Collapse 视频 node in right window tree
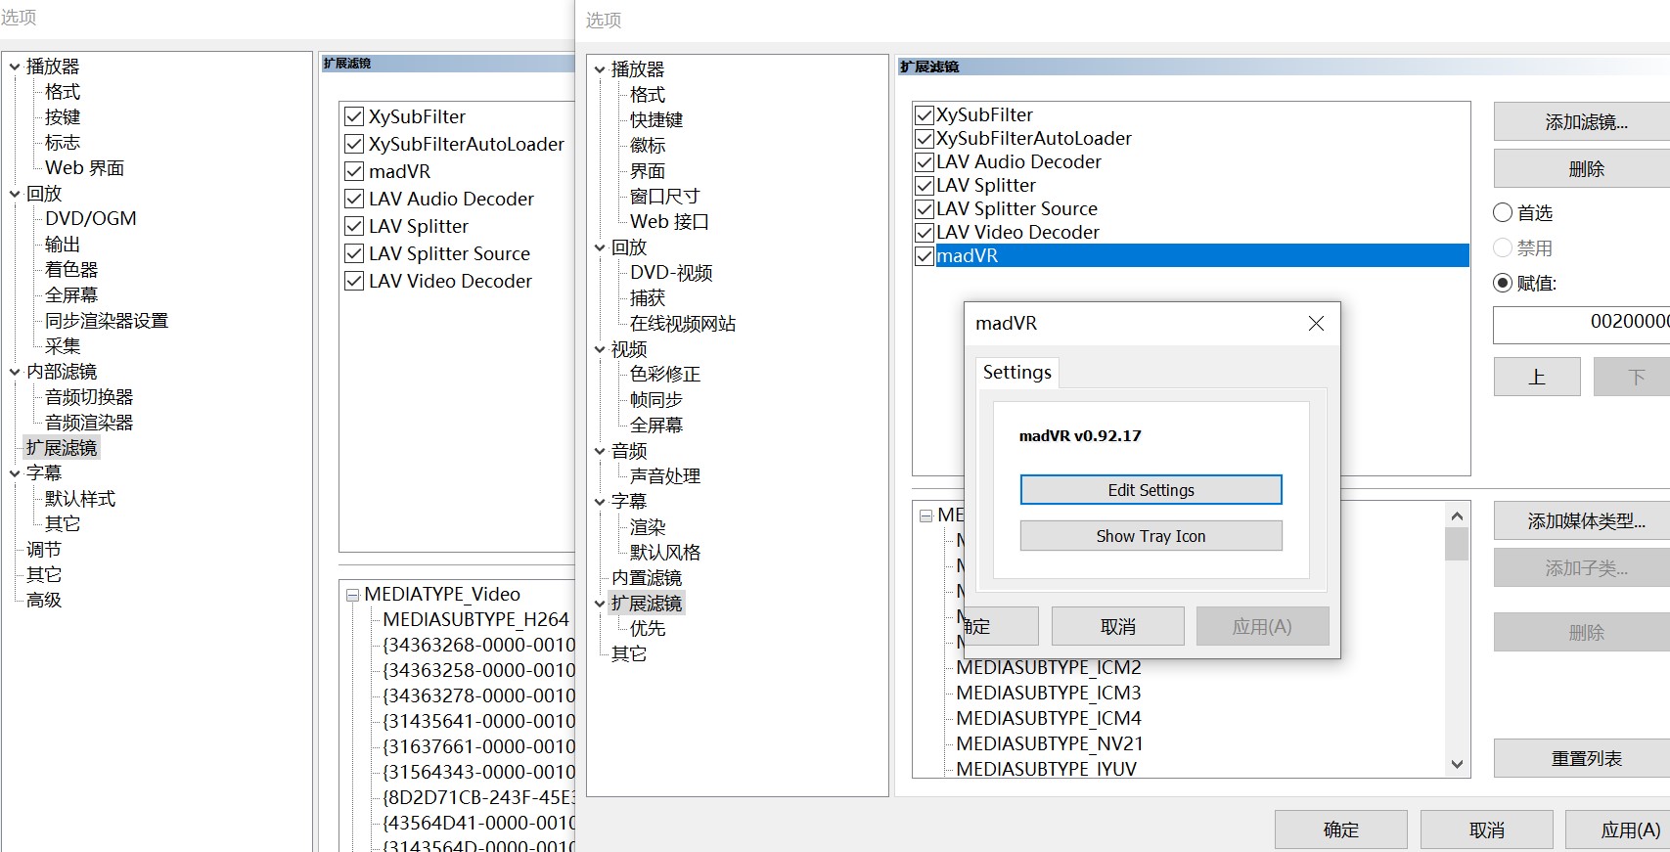The height and width of the screenshot is (852, 1670). pos(600,349)
